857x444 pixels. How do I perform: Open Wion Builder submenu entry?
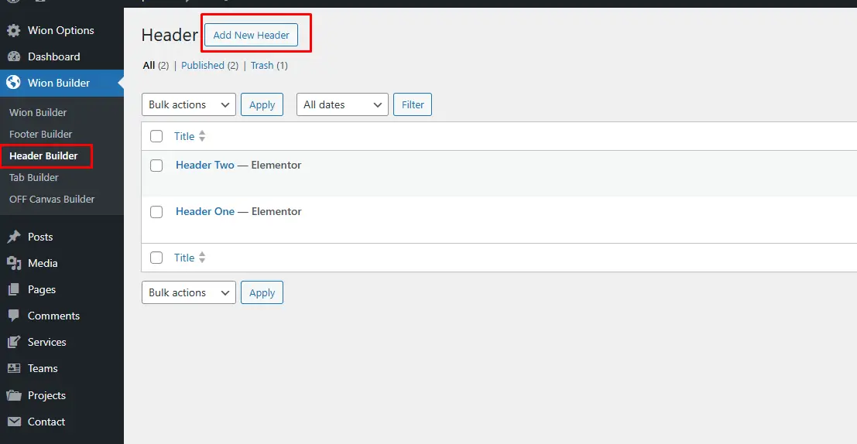click(38, 112)
